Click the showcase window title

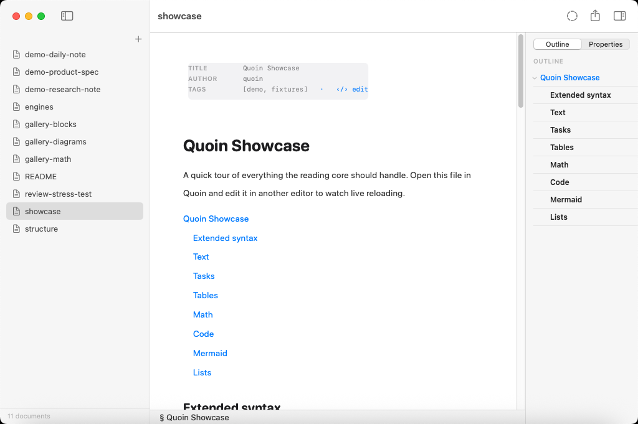(179, 16)
